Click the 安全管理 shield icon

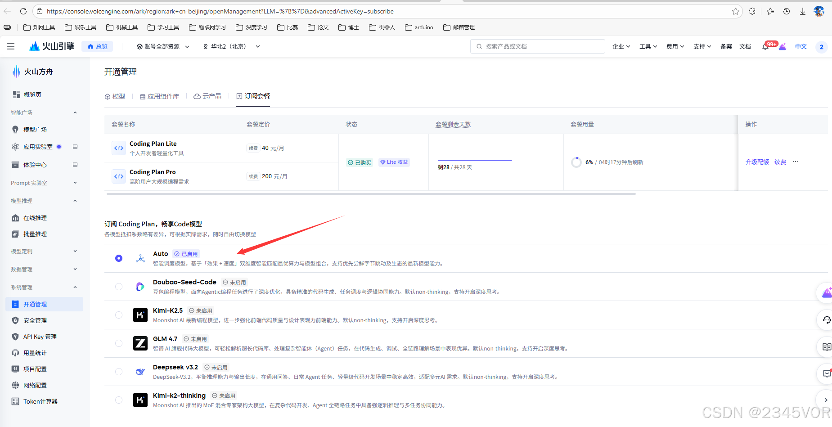pos(15,320)
